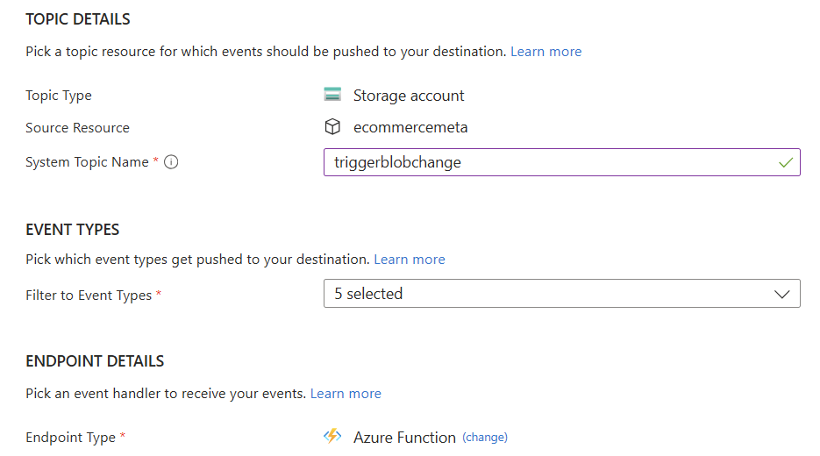
Task: Click the Endpoint Type label
Action: click(x=71, y=438)
